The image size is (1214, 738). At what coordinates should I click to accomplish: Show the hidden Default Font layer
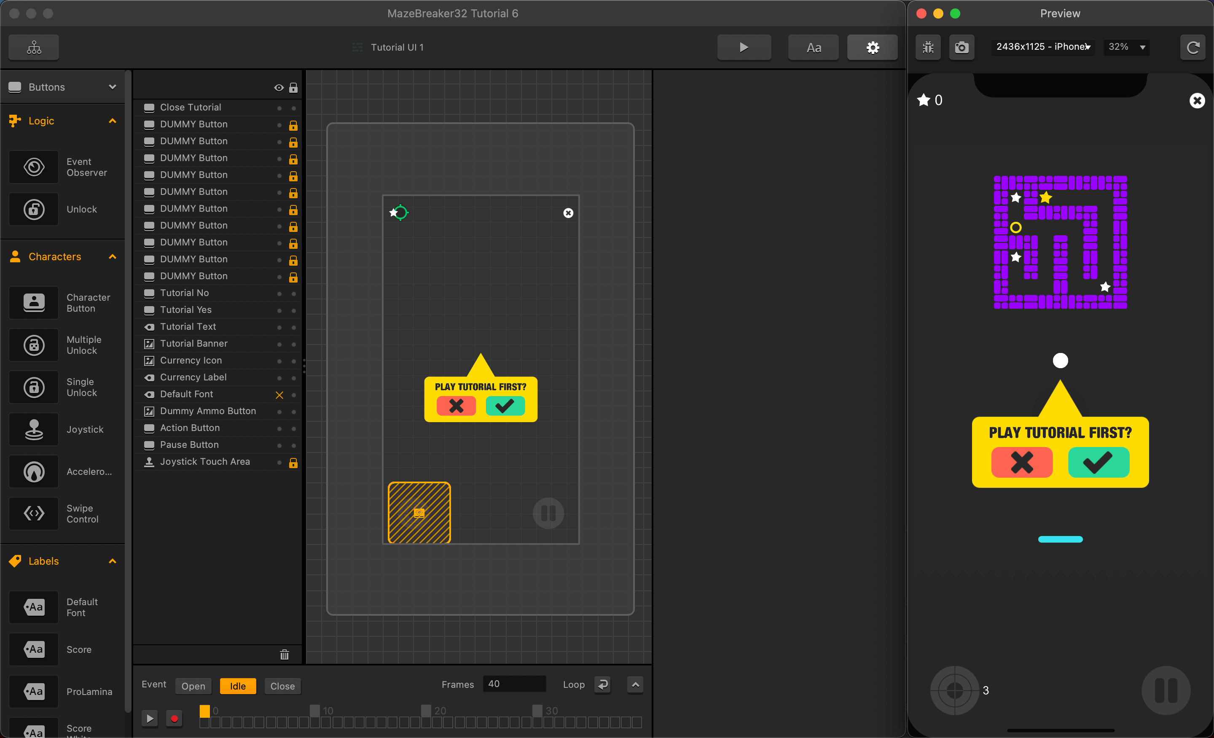point(279,395)
